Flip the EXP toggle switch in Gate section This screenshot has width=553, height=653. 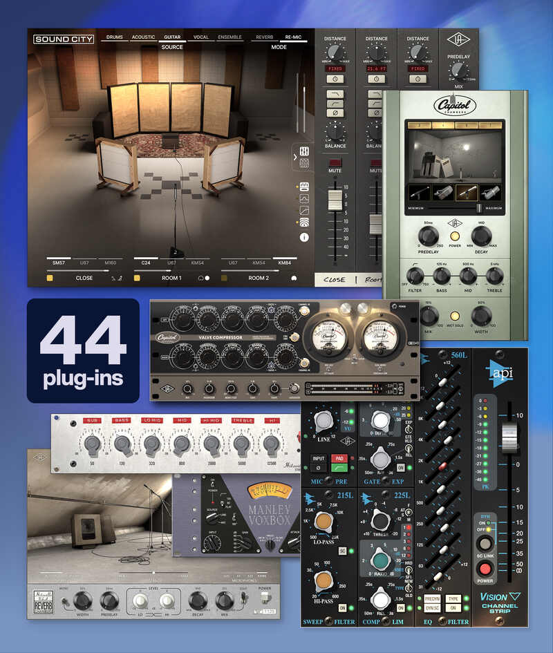pos(409,428)
